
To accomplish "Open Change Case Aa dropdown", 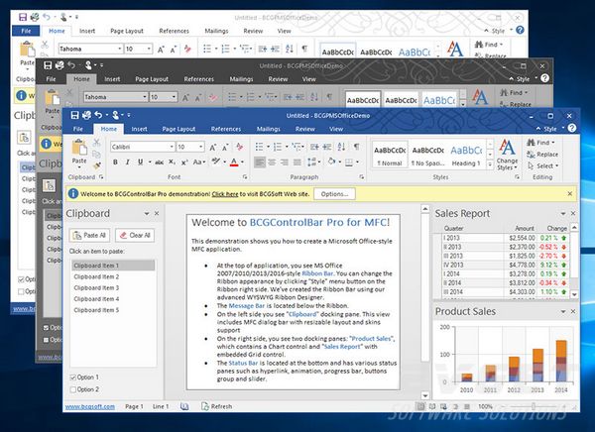I will [199, 162].
